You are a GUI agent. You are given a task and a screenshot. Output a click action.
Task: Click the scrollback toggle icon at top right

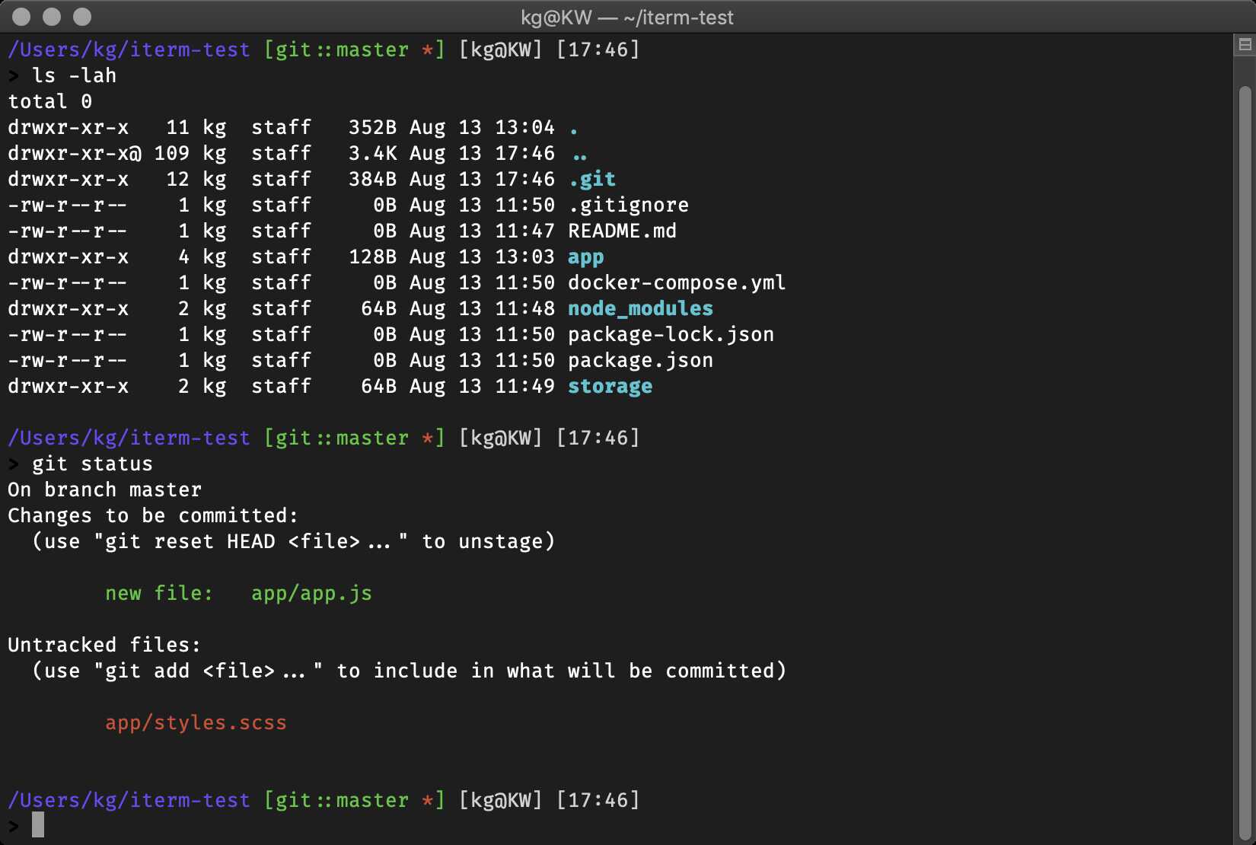pos(1245,45)
